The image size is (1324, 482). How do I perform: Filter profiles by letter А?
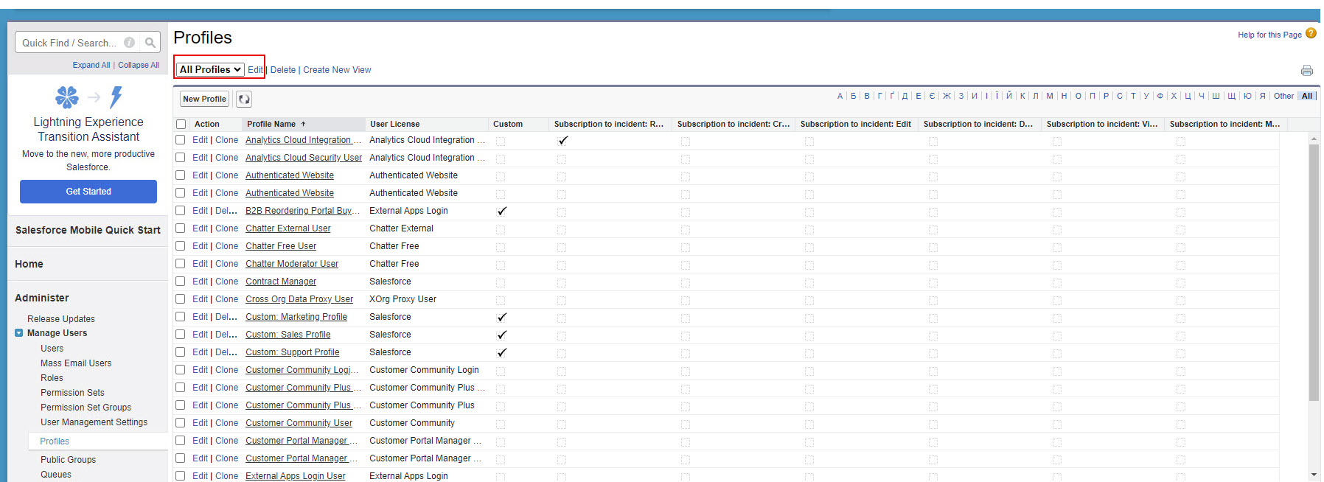840,96
